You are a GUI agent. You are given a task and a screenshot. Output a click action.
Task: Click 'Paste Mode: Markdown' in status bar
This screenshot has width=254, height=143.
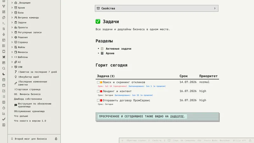pos(217,140)
